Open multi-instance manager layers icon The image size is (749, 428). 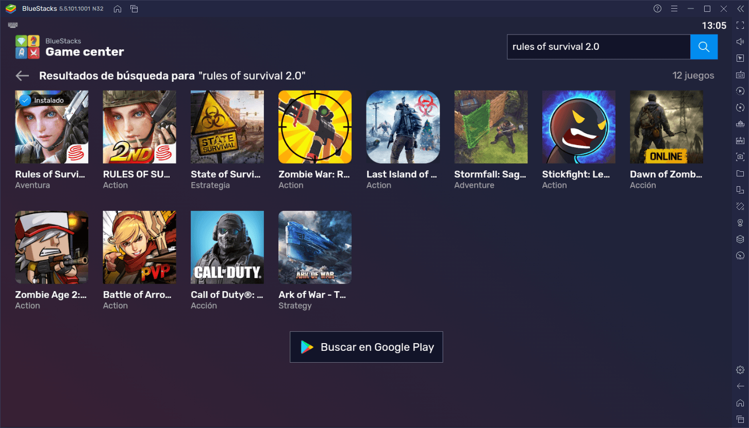pos(740,239)
